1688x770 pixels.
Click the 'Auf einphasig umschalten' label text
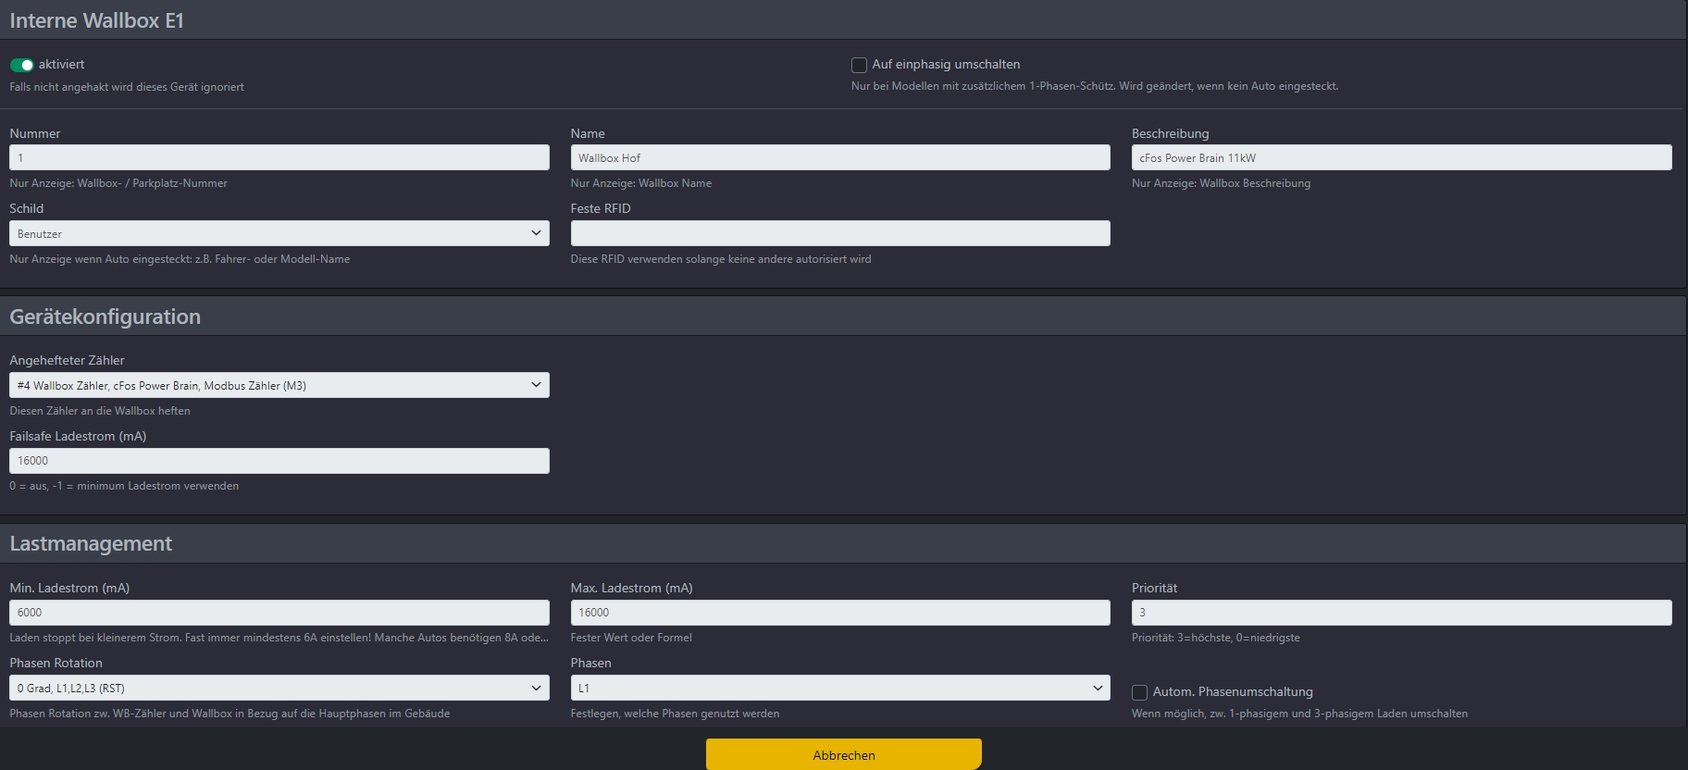[x=946, y=65]
